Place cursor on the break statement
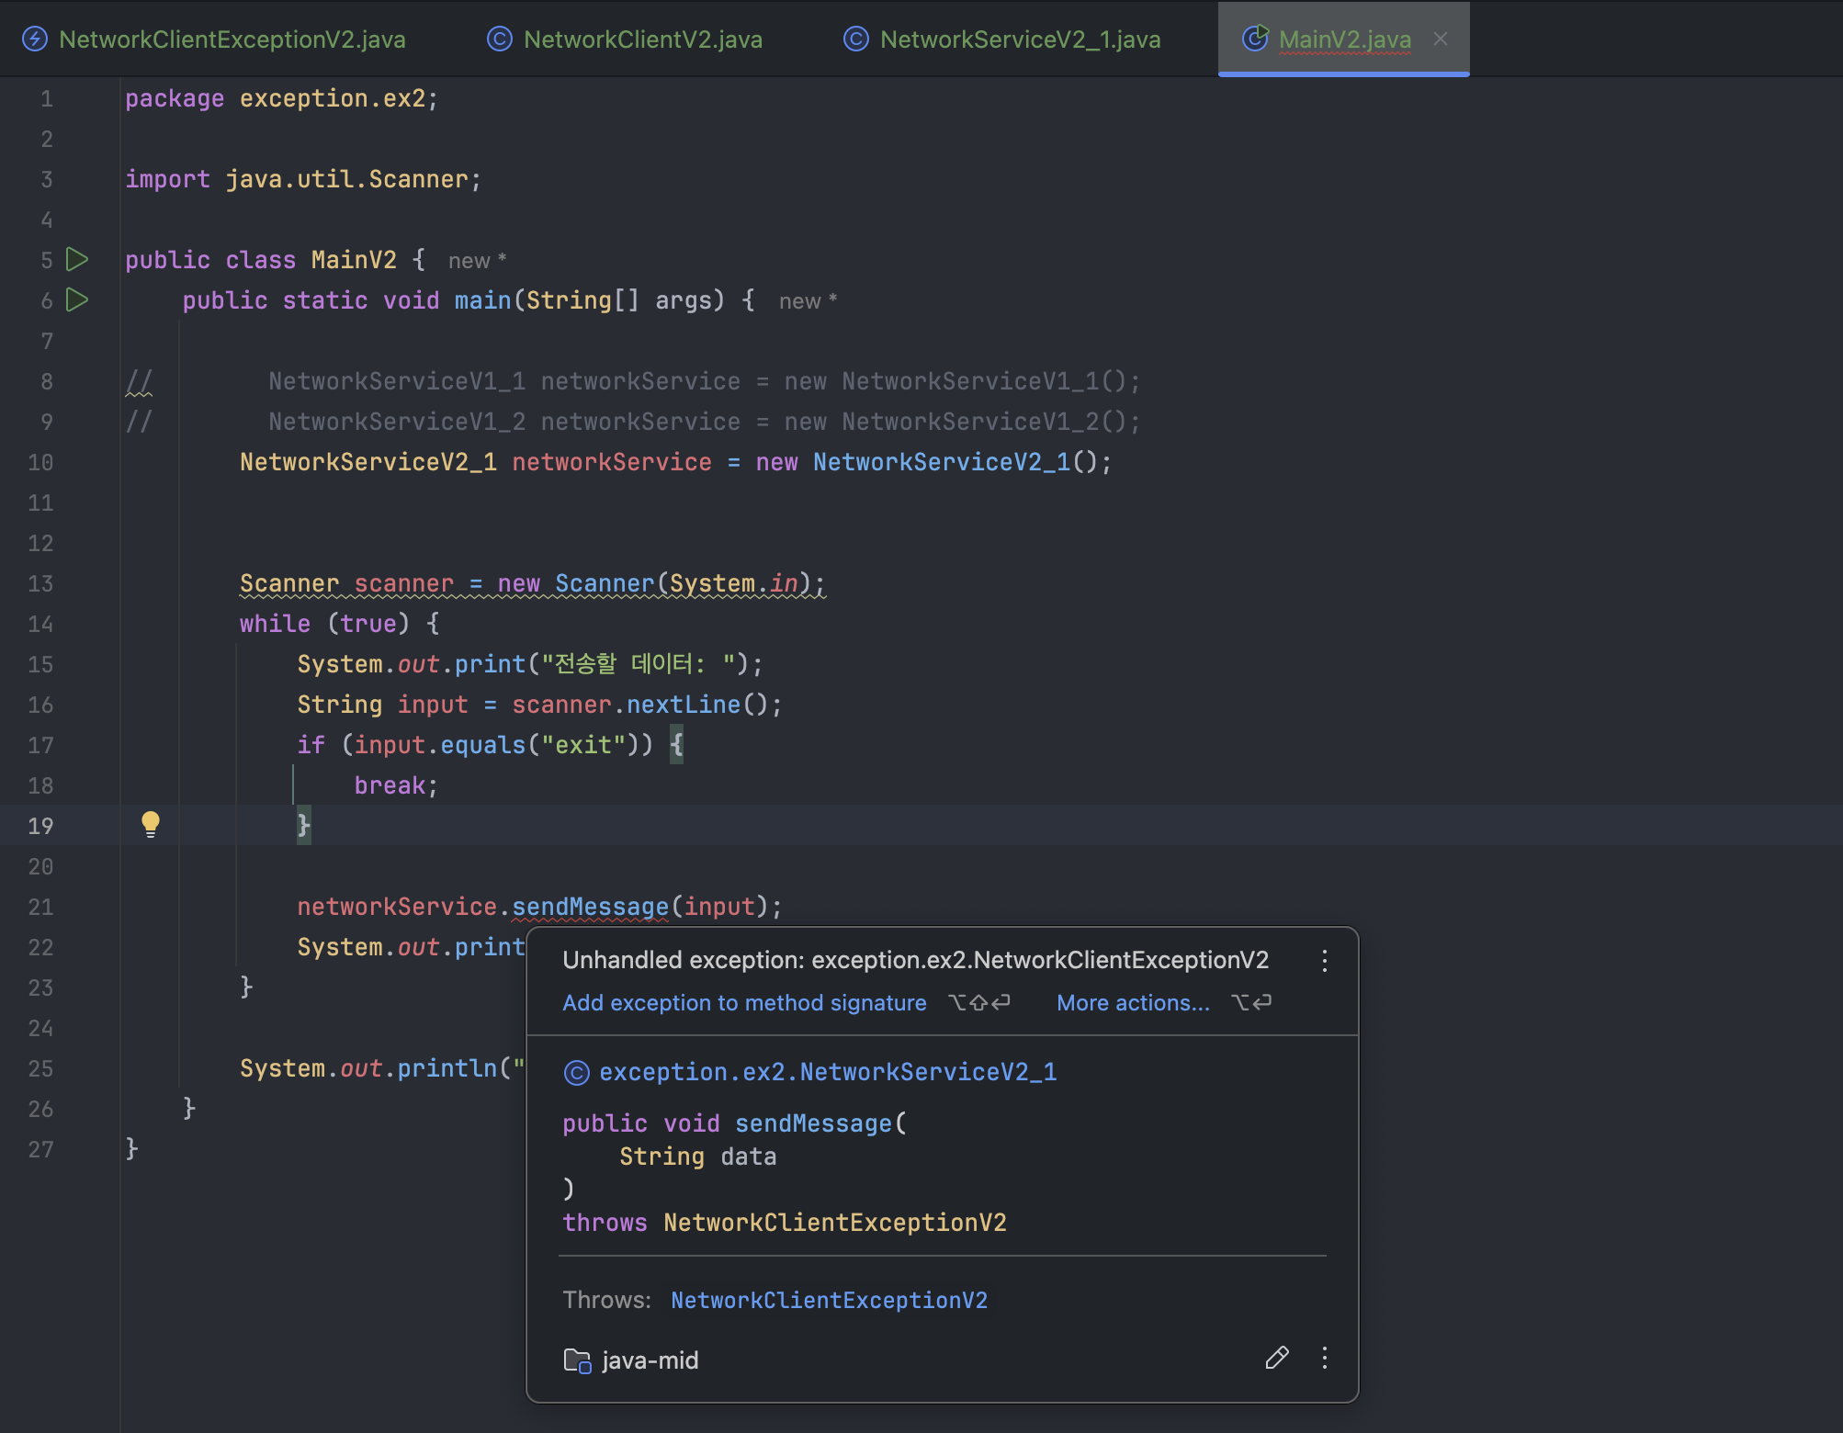1843x1433 pixels. (x=390, y=785)
